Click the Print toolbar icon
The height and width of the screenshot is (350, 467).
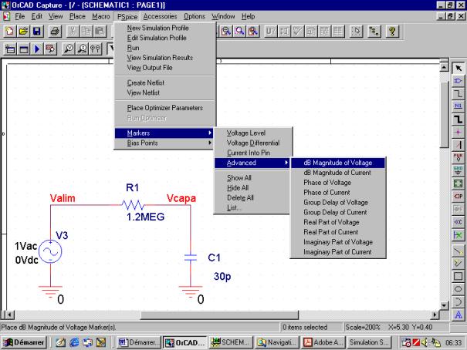click(x=55, y=32)
